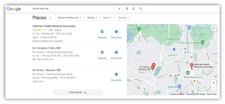Click the blue search magnifier icon
The width and height of the screenshot is (225, 104).
[140, 9]
